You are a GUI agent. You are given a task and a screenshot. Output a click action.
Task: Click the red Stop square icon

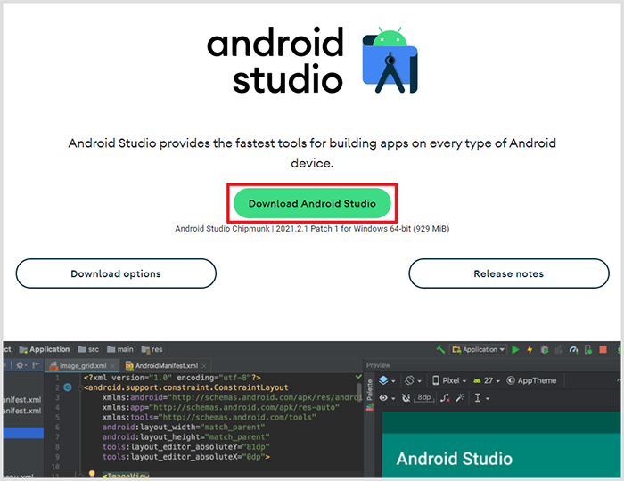pos(603,349)
